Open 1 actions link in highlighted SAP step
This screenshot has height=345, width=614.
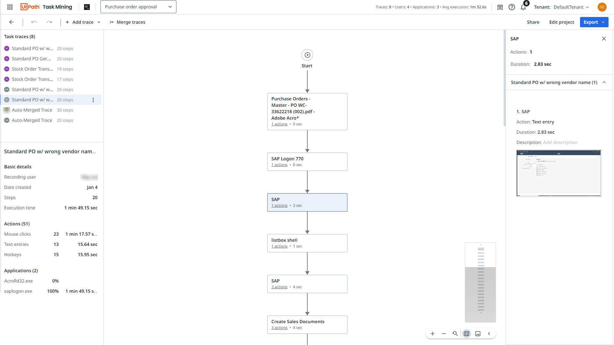click(279, 206)
